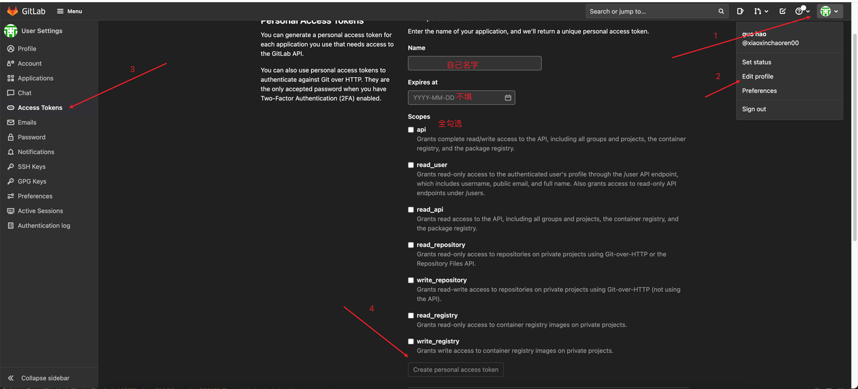
Task: Open the Issues icon in top bar
Action: [x=740, y=11]
